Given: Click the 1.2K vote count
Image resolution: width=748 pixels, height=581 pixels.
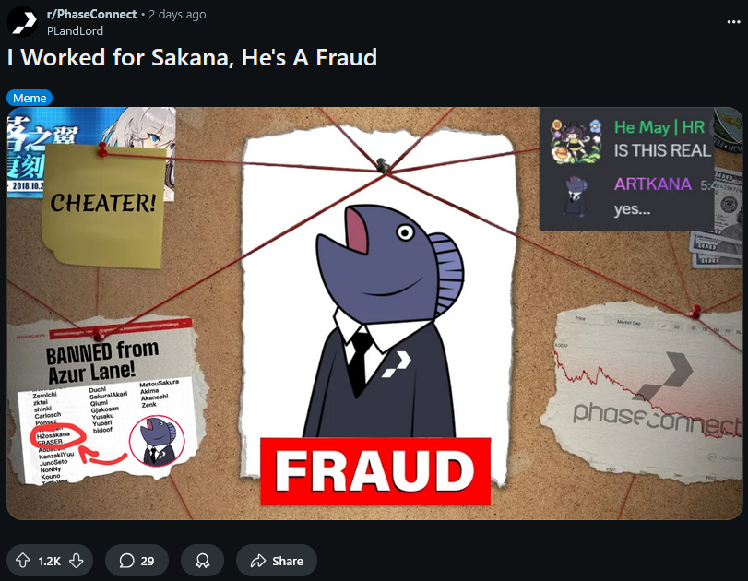Looking at the screenshot, I should pyautogui.click(x=50, y=561).
